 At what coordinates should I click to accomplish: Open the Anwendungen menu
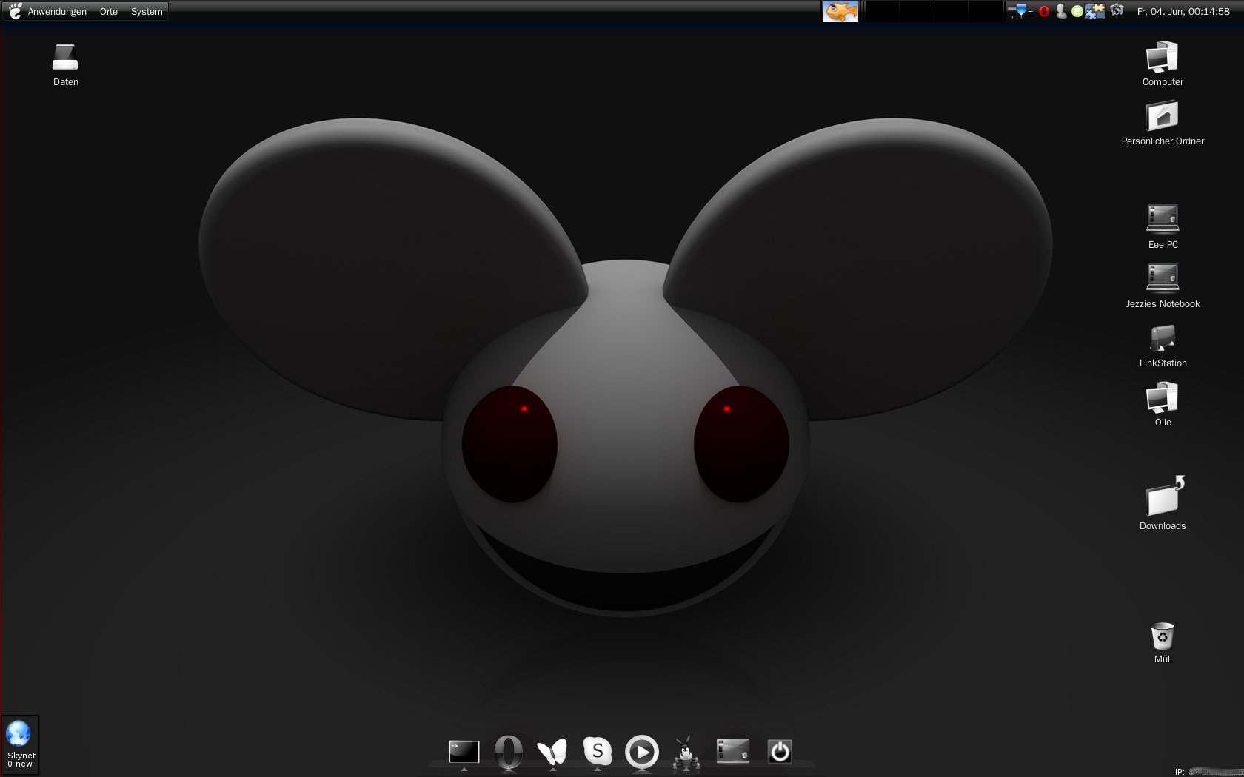[57, 11]
